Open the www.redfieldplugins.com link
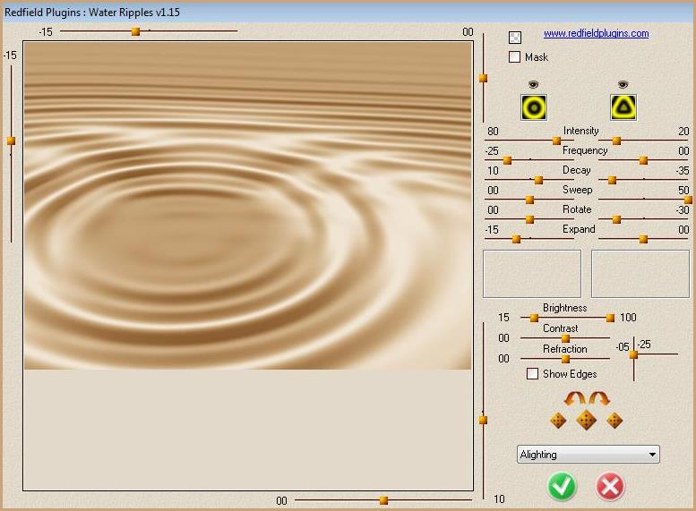696x511 pixels. [x=596, y=34]
